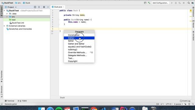195x110 pixels.
Task: Choose Constructor in Generate menu
Action: [79, 35]
